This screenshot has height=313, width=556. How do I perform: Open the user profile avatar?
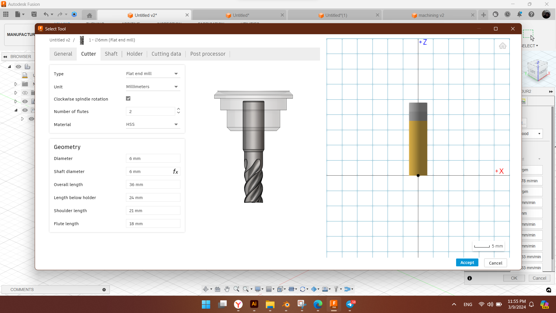[546, 14]
